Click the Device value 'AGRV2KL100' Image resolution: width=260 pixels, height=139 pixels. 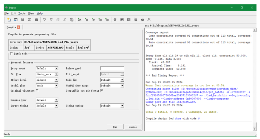[x=56, y=48]
